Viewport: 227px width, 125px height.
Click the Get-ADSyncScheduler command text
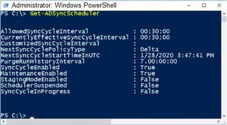tap(65, 13)
